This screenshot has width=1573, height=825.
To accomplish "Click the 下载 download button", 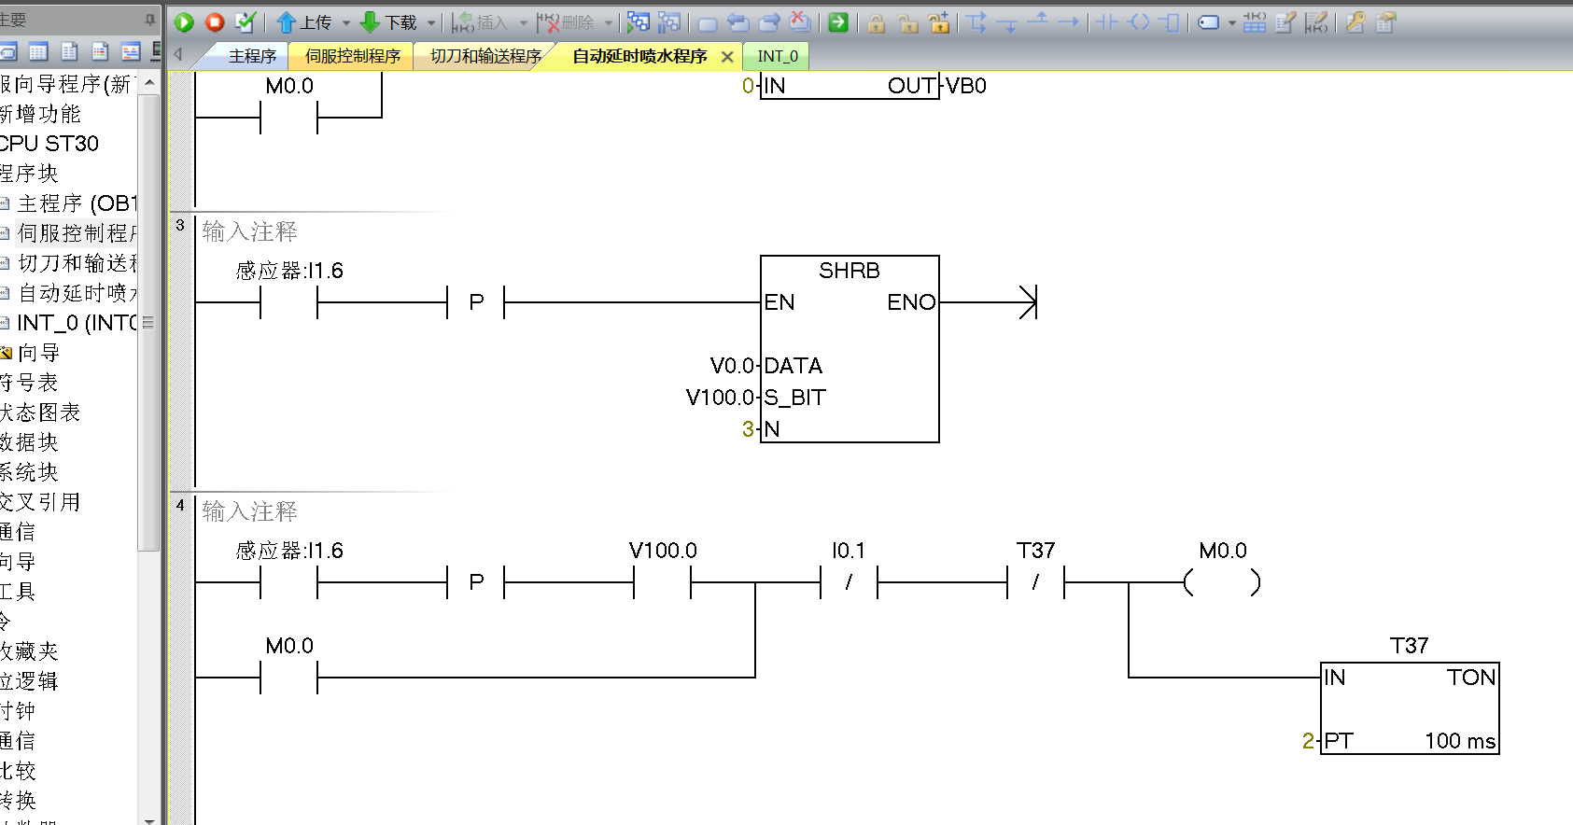I will click(x=389, y=22).
